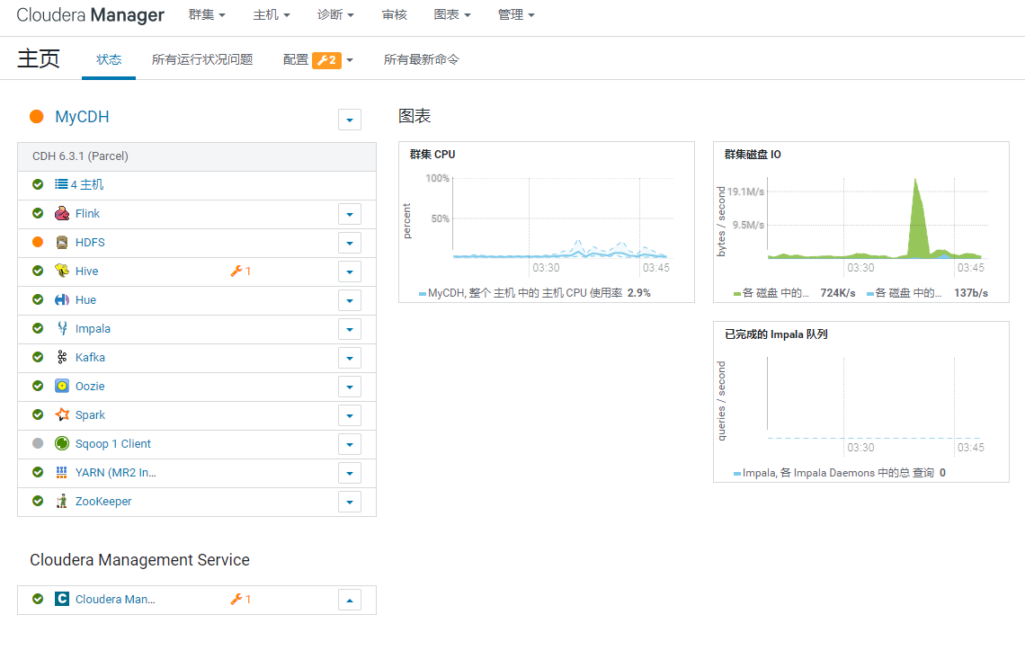
Task: Open the HDFS actions dropdown
Action: coord(350,243)
